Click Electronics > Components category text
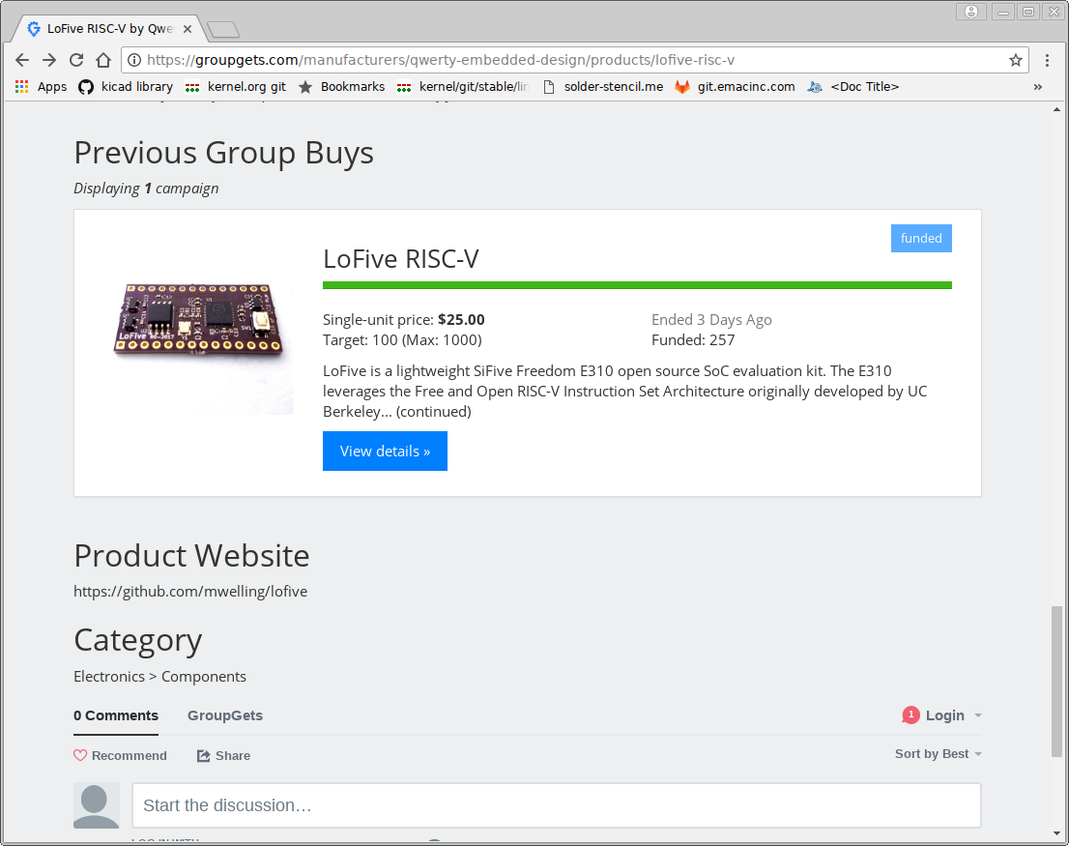The width and height of the screenshot is (1069, 846). (159, 676)
